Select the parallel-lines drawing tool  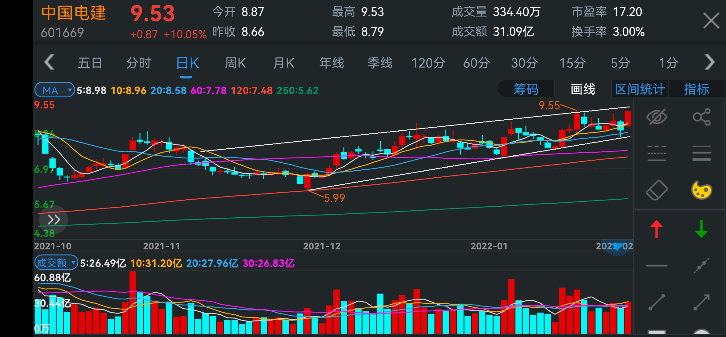(702, 153)
